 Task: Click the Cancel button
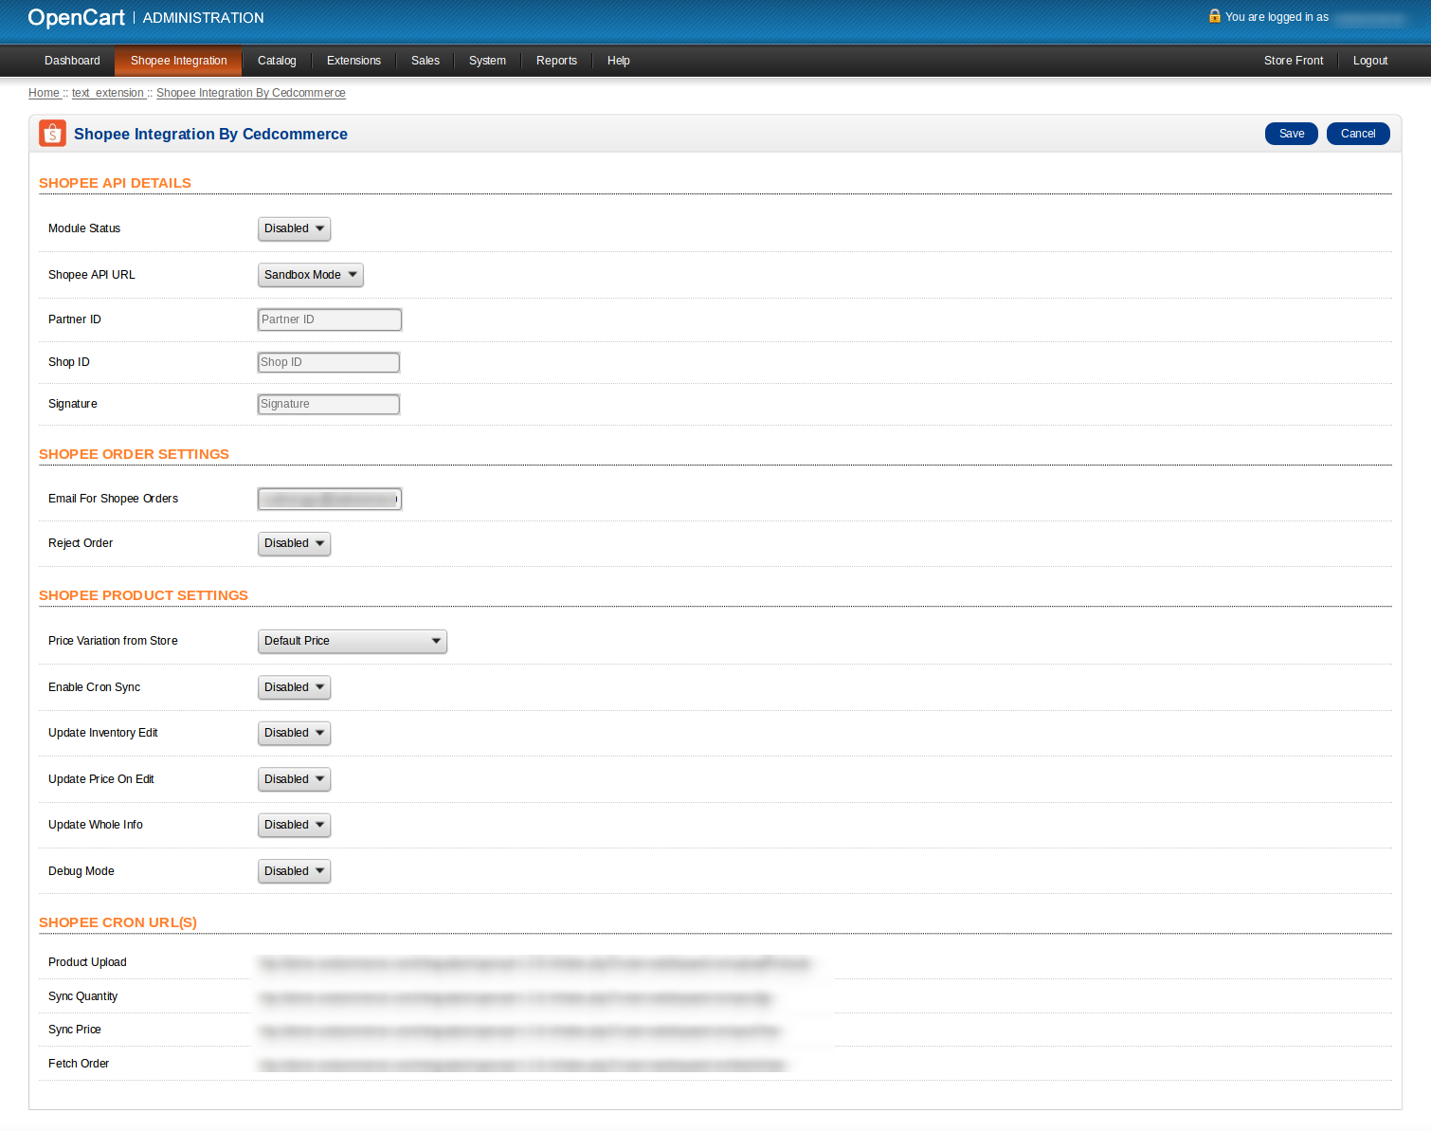tap(1357, 134)
